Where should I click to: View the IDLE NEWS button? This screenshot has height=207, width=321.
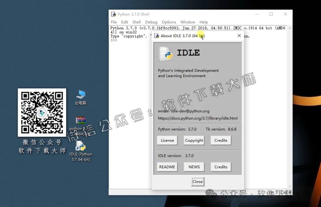pyautogui.click(x=194, y=167)
